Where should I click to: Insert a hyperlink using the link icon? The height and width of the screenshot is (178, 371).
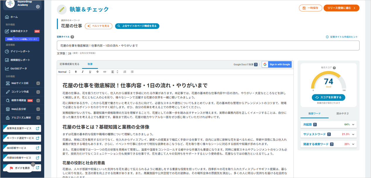coord(105,72)
